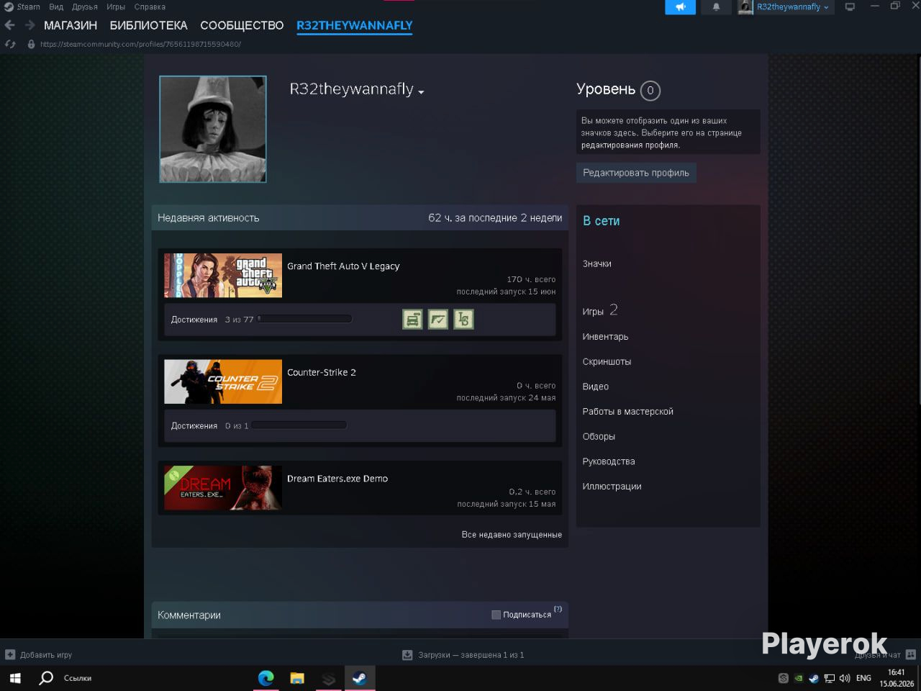Go to the МАГАЗИН tab
Viewport: 921px width, 691px height.
point(71,25)
